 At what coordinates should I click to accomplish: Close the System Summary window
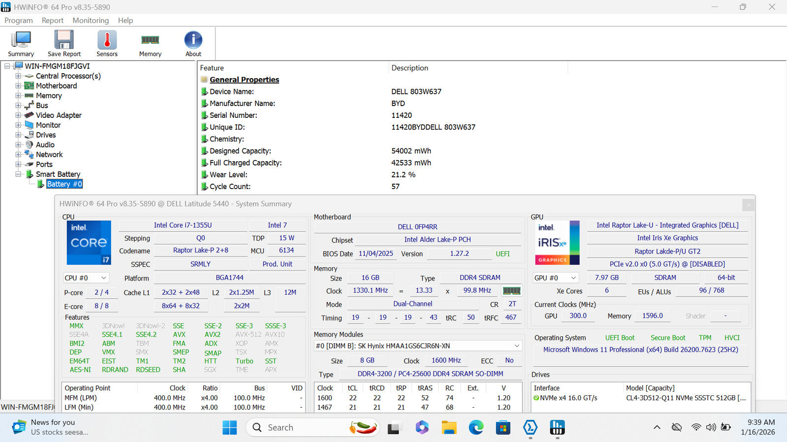coord(748,204)
